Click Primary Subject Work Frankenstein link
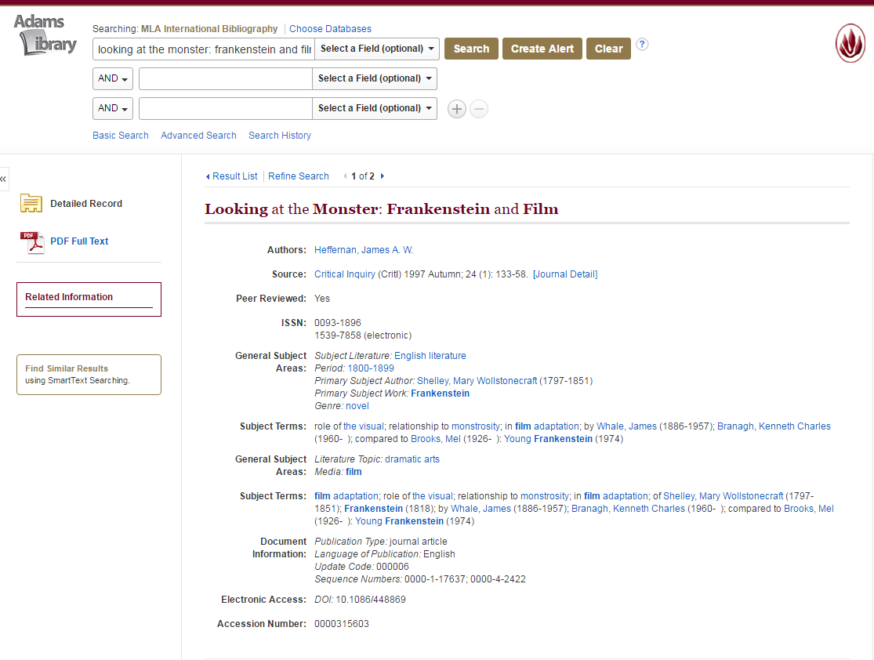 click(440, 393)
